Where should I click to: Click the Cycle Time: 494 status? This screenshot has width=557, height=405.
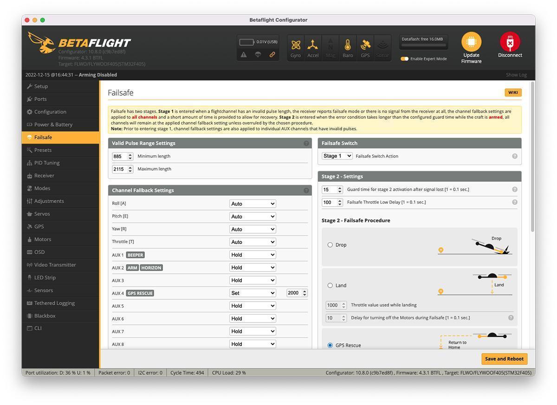tap(187, 373)
